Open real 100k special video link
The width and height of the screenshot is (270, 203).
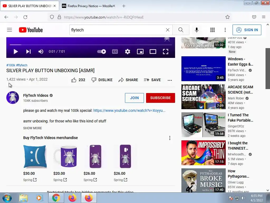129,110
